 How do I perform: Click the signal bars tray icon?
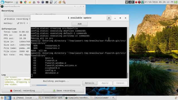130,2
